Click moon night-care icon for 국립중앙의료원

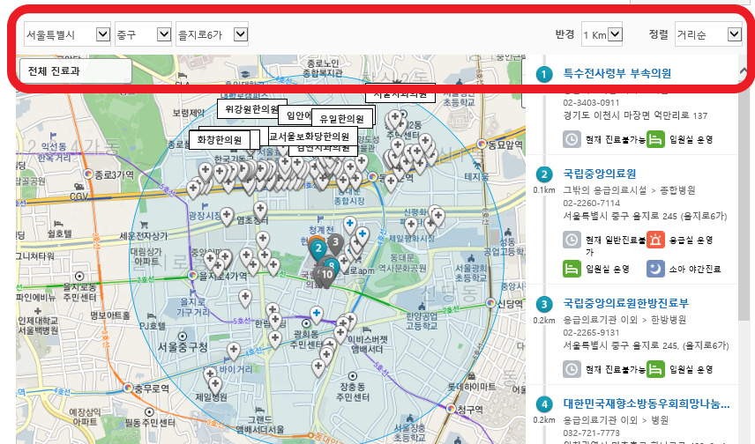pyautogui.click(x=655, y=269)
